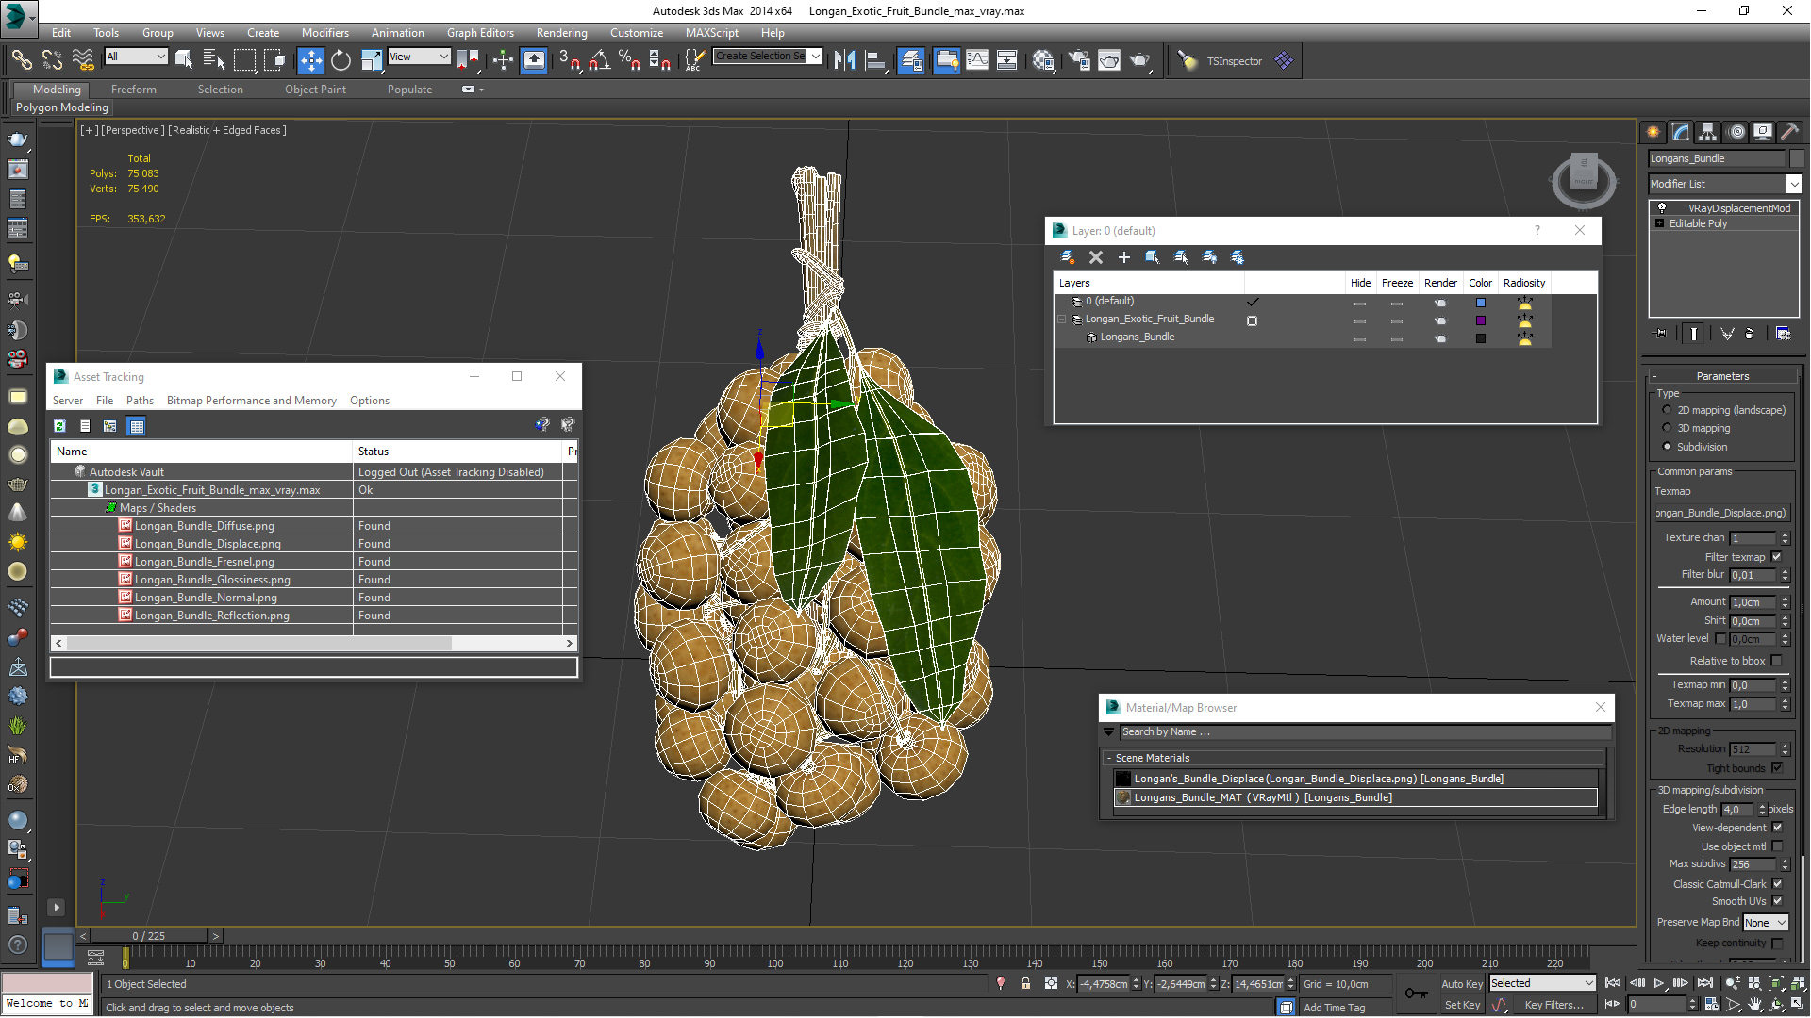Open Select by Name tool
This screenshot has height=1018, width=1811.
(x=214, y=60)
